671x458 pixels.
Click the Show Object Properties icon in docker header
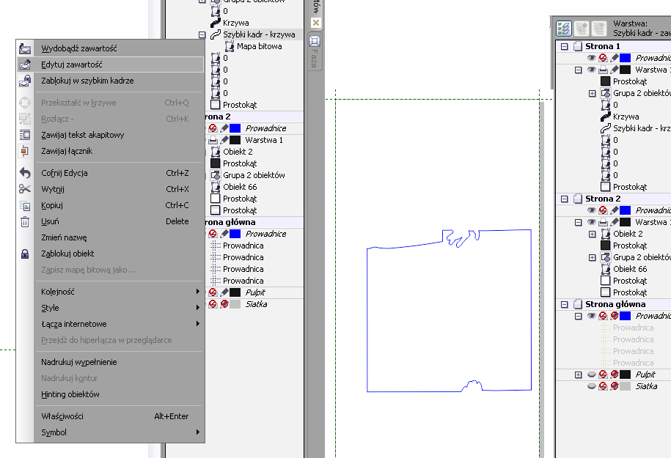[564, 29]
